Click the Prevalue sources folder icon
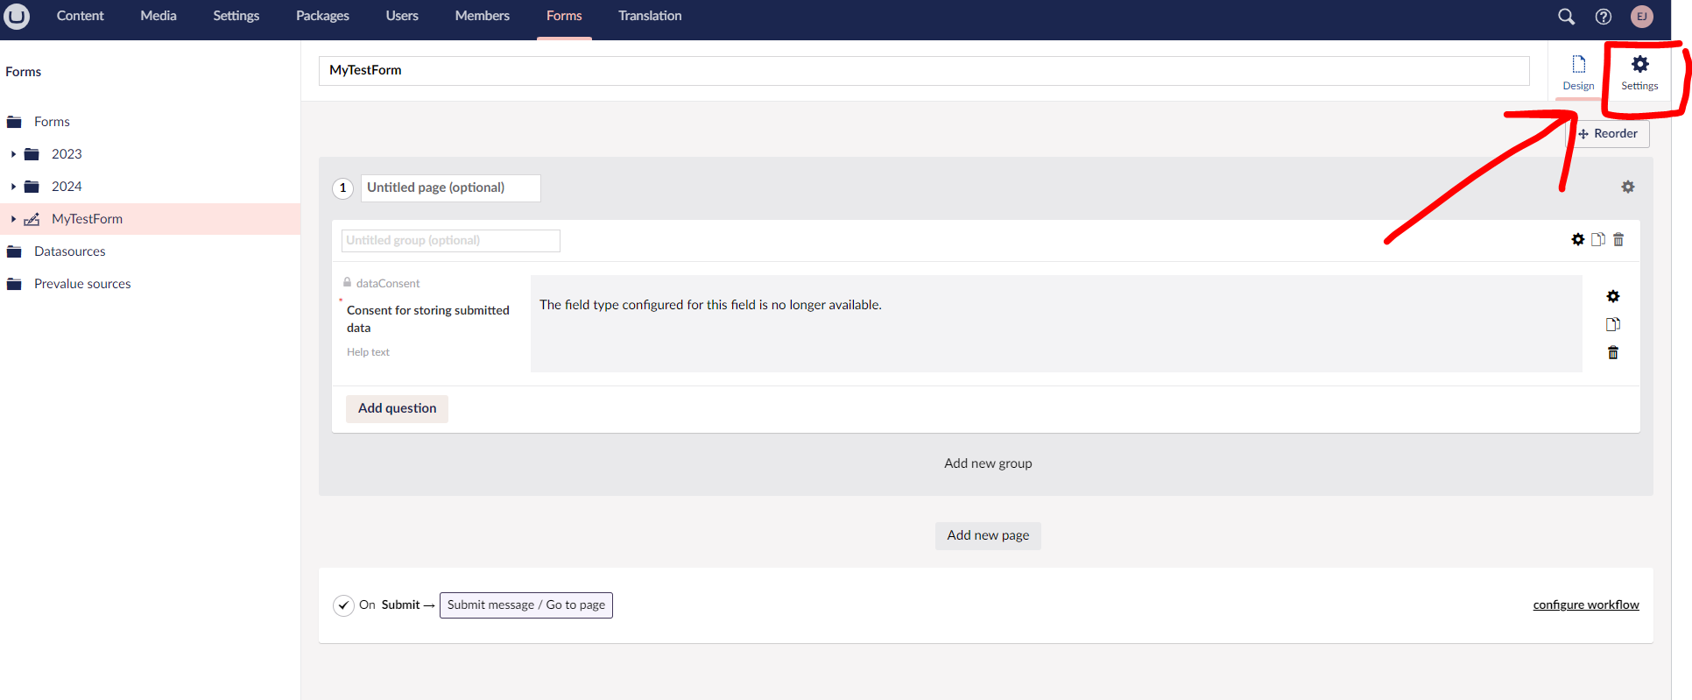This screenshot has height=700, width=1692. pyautogui.click(x=14, y=284)
